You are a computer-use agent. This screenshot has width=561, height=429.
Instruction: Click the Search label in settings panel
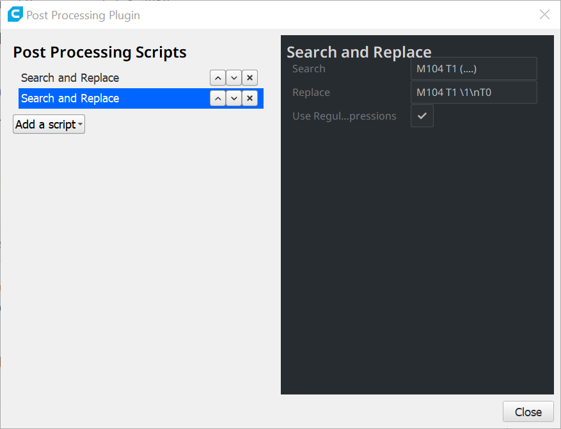(309, 68)
